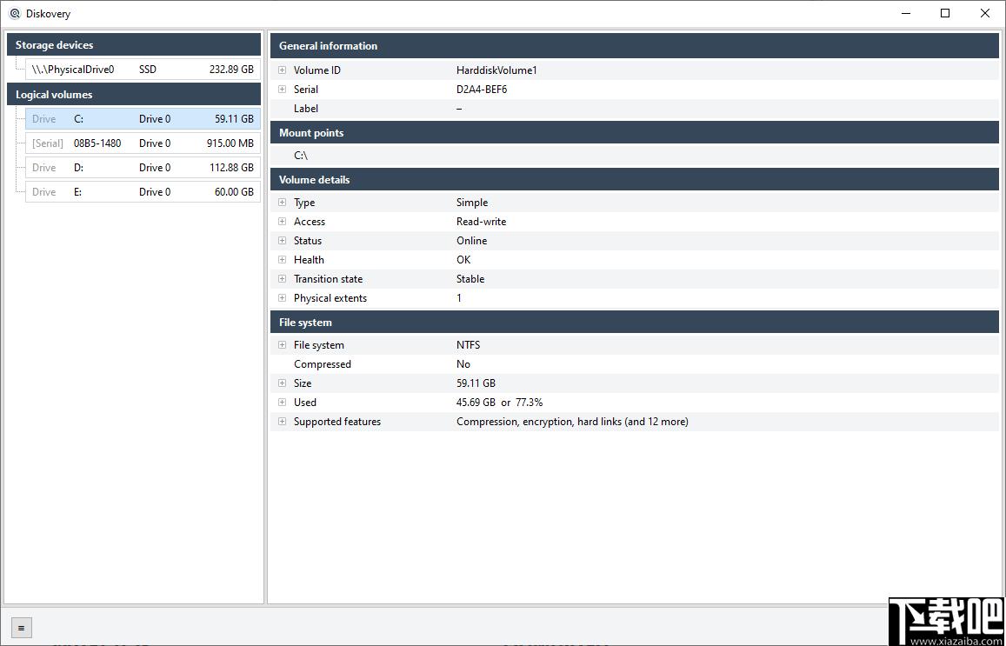Expand the Status Online row

tap(282, 241)
